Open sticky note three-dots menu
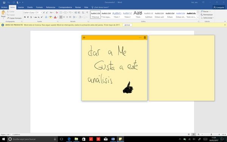 140,37
